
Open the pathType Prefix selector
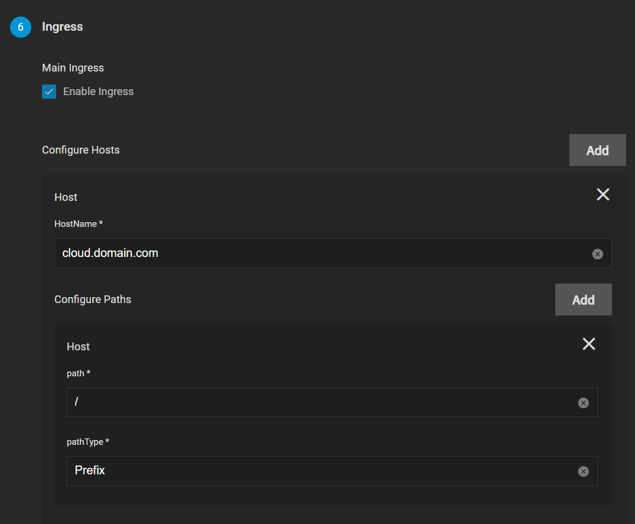click(319, 471)
